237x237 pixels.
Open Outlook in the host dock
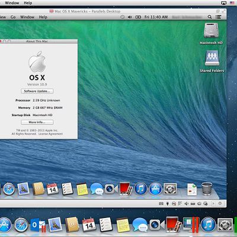click(x=38, y=225)
